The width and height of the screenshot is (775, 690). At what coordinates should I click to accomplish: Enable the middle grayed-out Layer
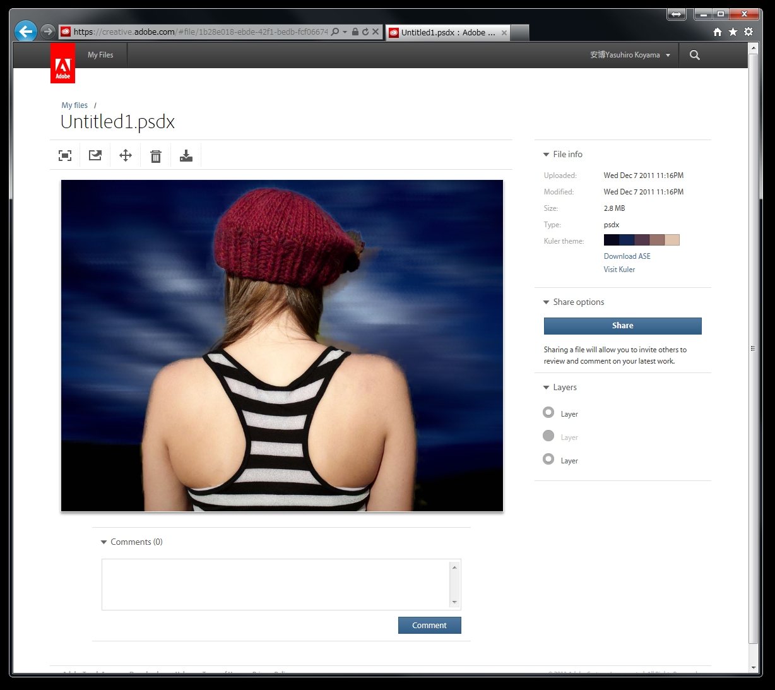(x=548, y=436)
